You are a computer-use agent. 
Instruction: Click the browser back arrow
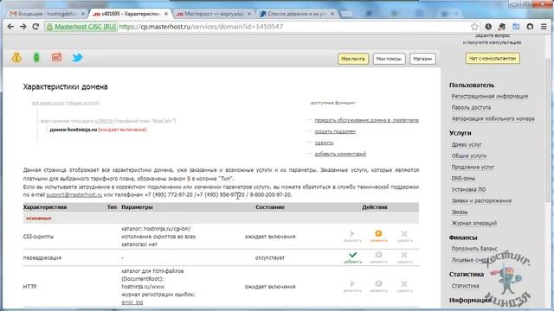10,27
